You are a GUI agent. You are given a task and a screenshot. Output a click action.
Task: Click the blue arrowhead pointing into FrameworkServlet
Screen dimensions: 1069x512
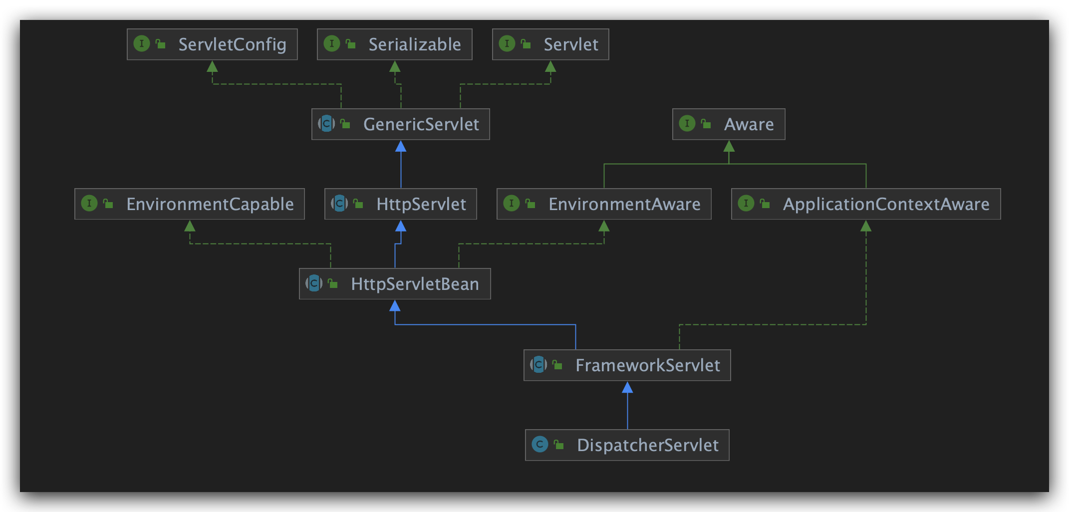point(627,388)
